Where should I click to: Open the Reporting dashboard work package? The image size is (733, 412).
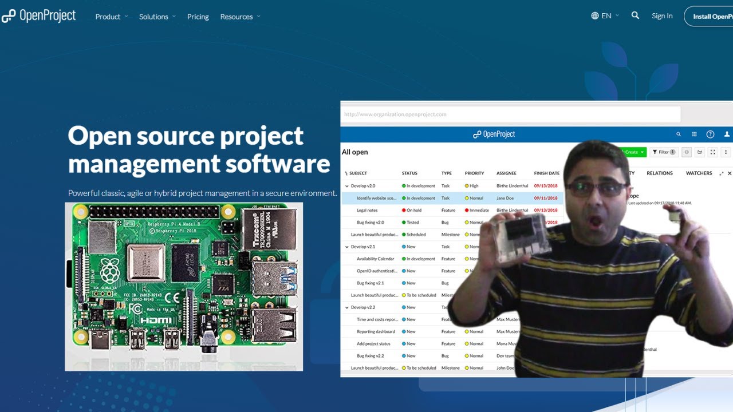click(376, 332)
